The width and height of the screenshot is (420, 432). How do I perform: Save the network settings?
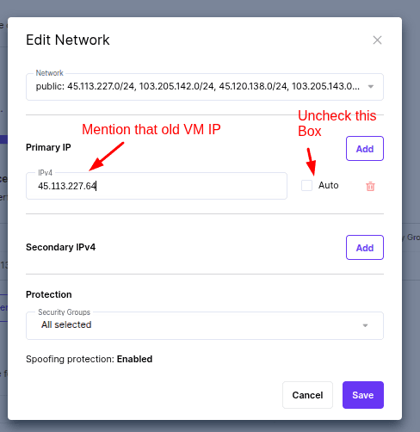point(363,395)
